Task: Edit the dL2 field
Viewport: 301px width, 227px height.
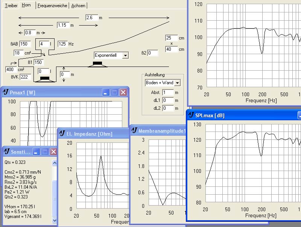Action: [x=168, y=108]
